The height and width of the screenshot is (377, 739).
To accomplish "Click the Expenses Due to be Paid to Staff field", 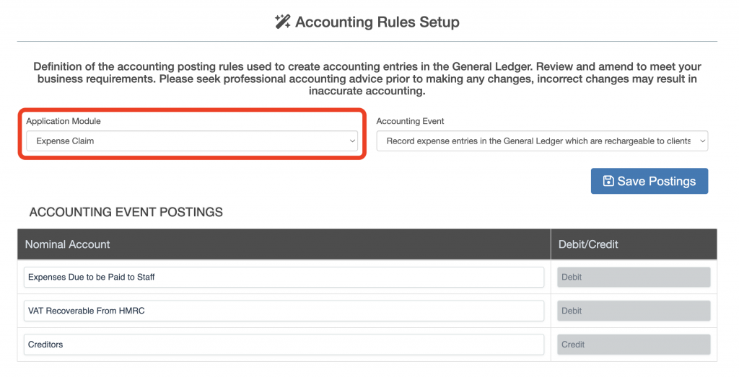I will click(x=284, y=277).
